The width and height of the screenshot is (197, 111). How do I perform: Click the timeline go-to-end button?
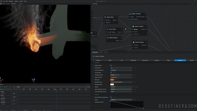click(6, 87)
